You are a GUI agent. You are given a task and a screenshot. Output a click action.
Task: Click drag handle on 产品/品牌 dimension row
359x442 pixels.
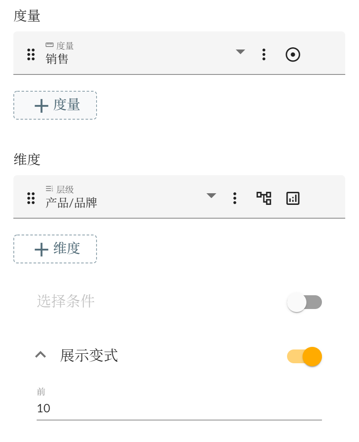tap(31, 198)
